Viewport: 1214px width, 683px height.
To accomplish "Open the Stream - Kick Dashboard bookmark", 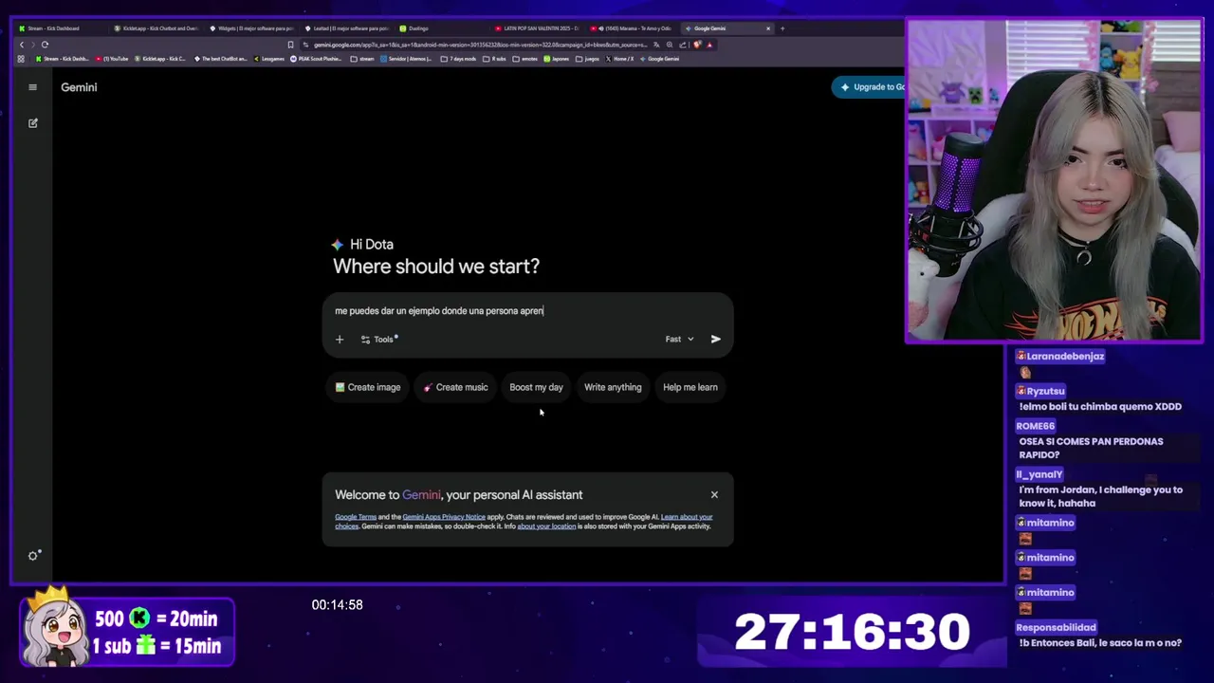I will 62,59.
